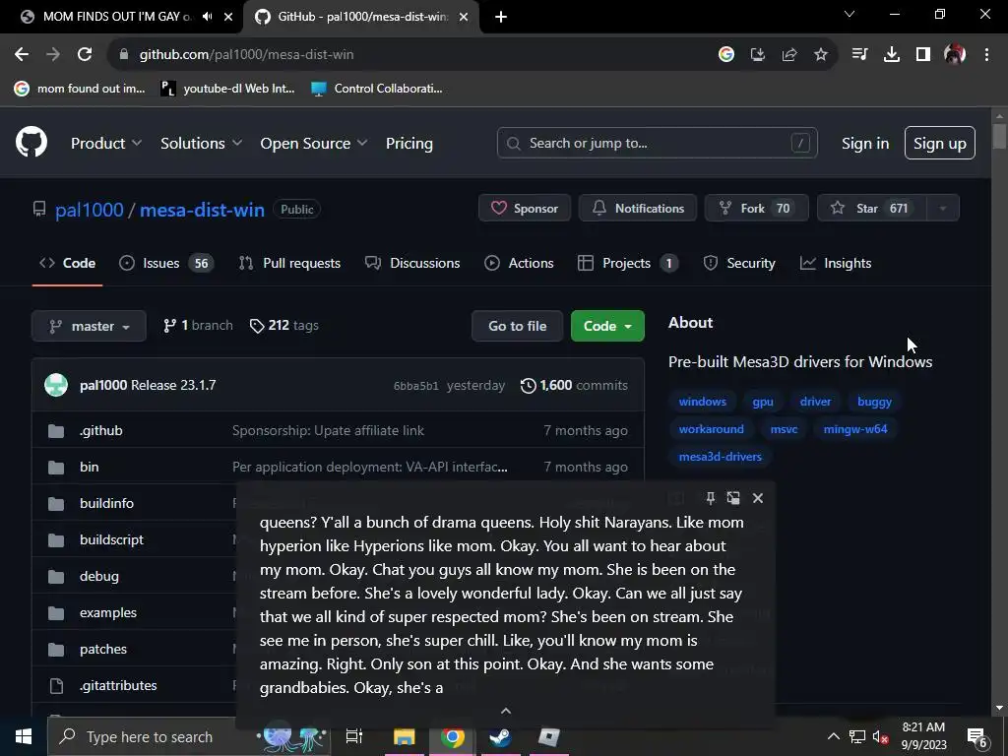Expand the Star lists dropdown arrow

943,208
